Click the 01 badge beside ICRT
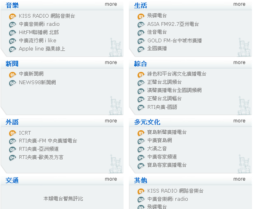 [13, 133]
